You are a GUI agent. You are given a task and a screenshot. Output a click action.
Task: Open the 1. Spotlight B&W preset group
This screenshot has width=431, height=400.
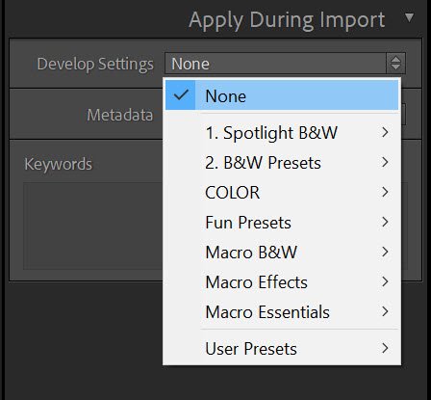(x=282, y=132)
